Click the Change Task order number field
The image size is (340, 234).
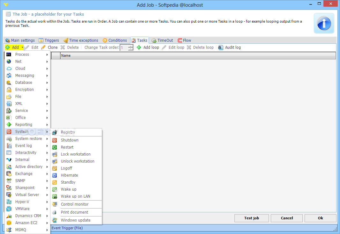[124, 48]
